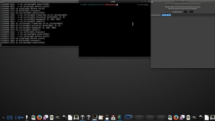Launch Inkscape from the icon group beside the clock
Screen dimensions: 215x121
(64, 118)
